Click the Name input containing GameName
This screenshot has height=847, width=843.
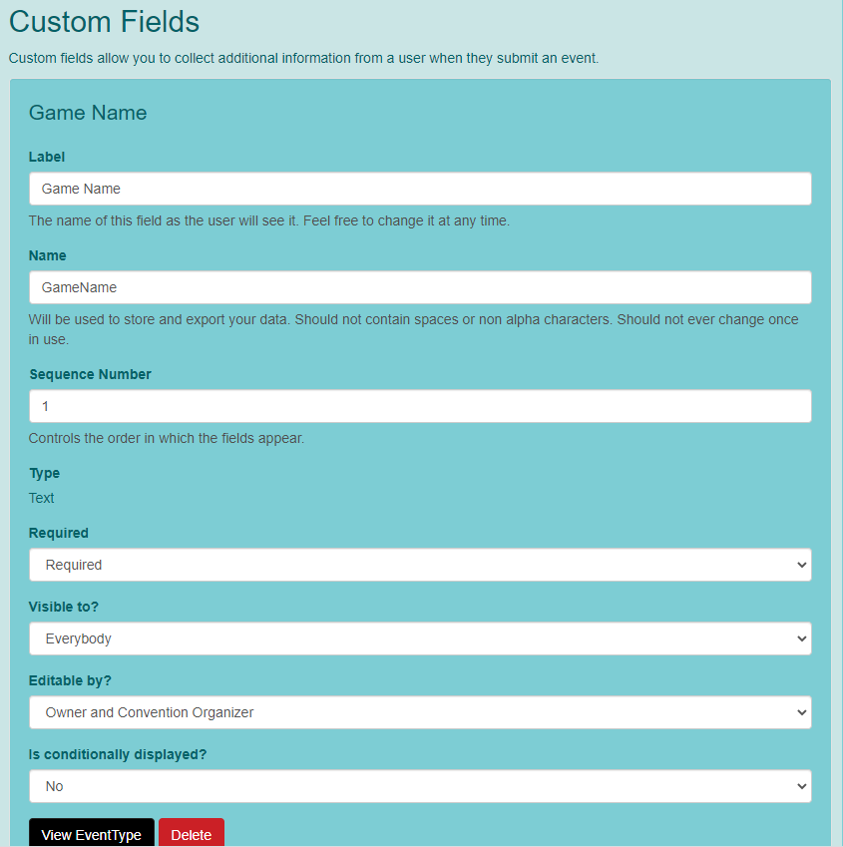[420, 287]
